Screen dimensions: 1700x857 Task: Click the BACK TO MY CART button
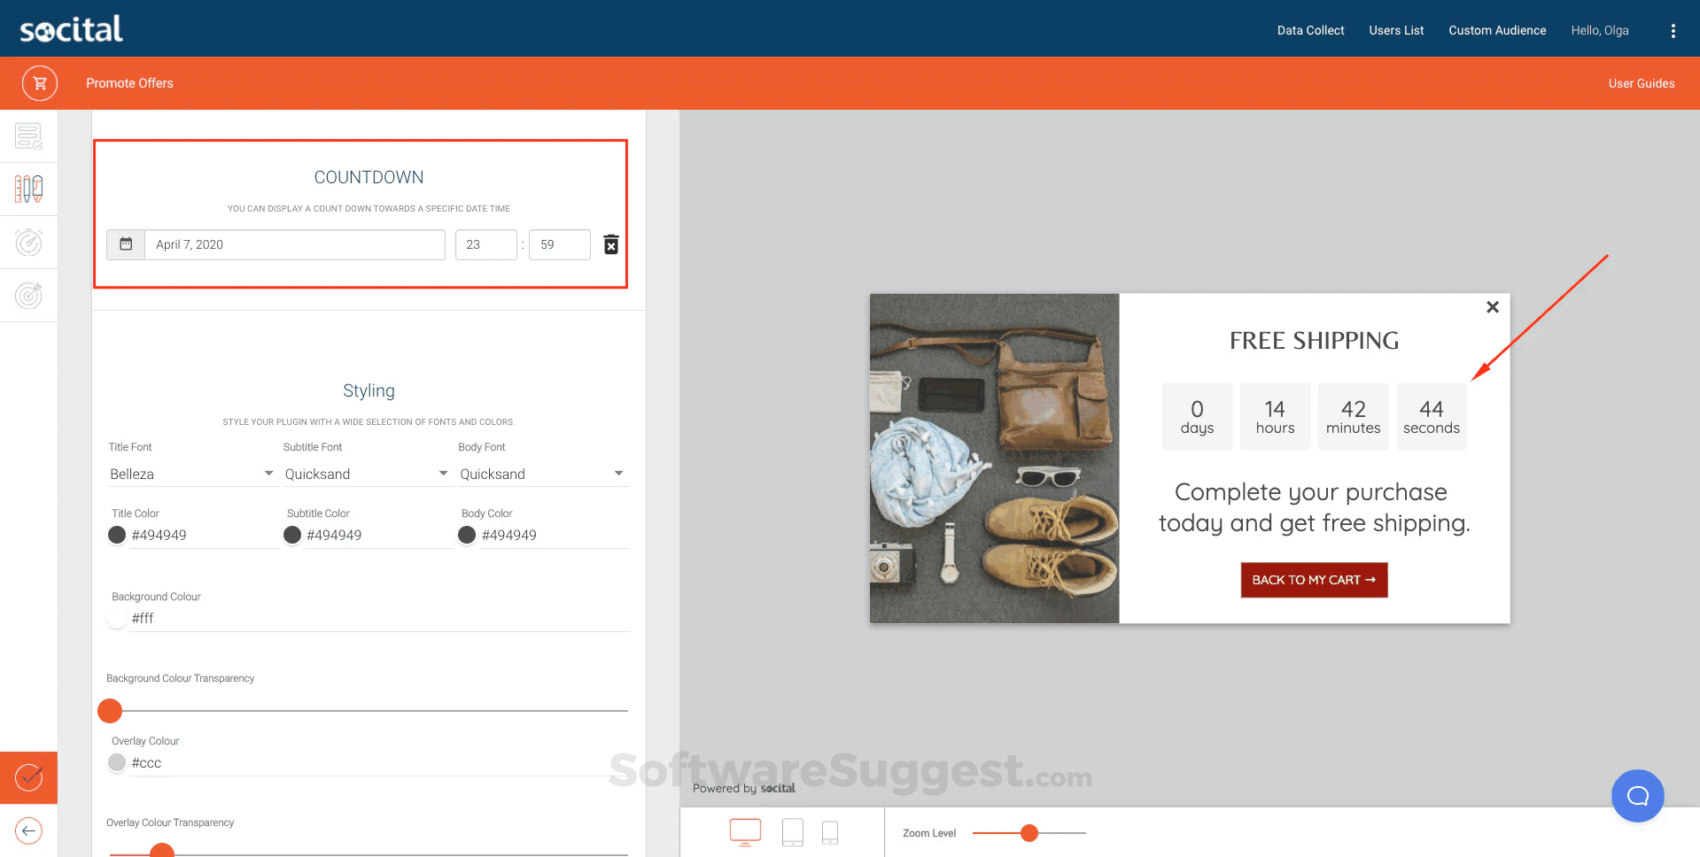1314,580
